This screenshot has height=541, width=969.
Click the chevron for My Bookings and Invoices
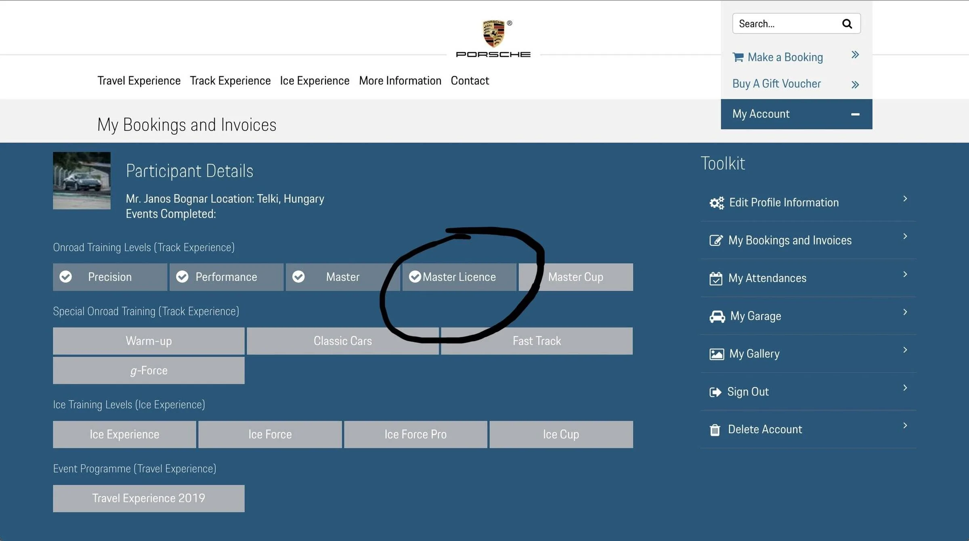pyautogui.click(x=905, y=236)
